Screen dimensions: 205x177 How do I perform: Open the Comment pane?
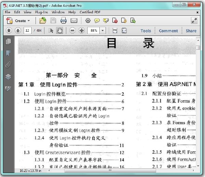[x=168, y=31]
